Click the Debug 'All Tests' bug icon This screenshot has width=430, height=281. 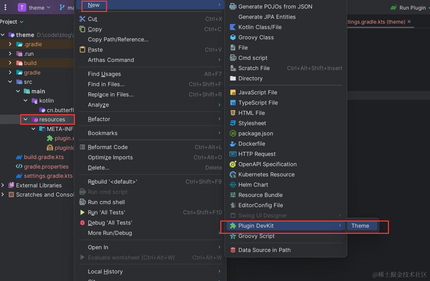82,223
